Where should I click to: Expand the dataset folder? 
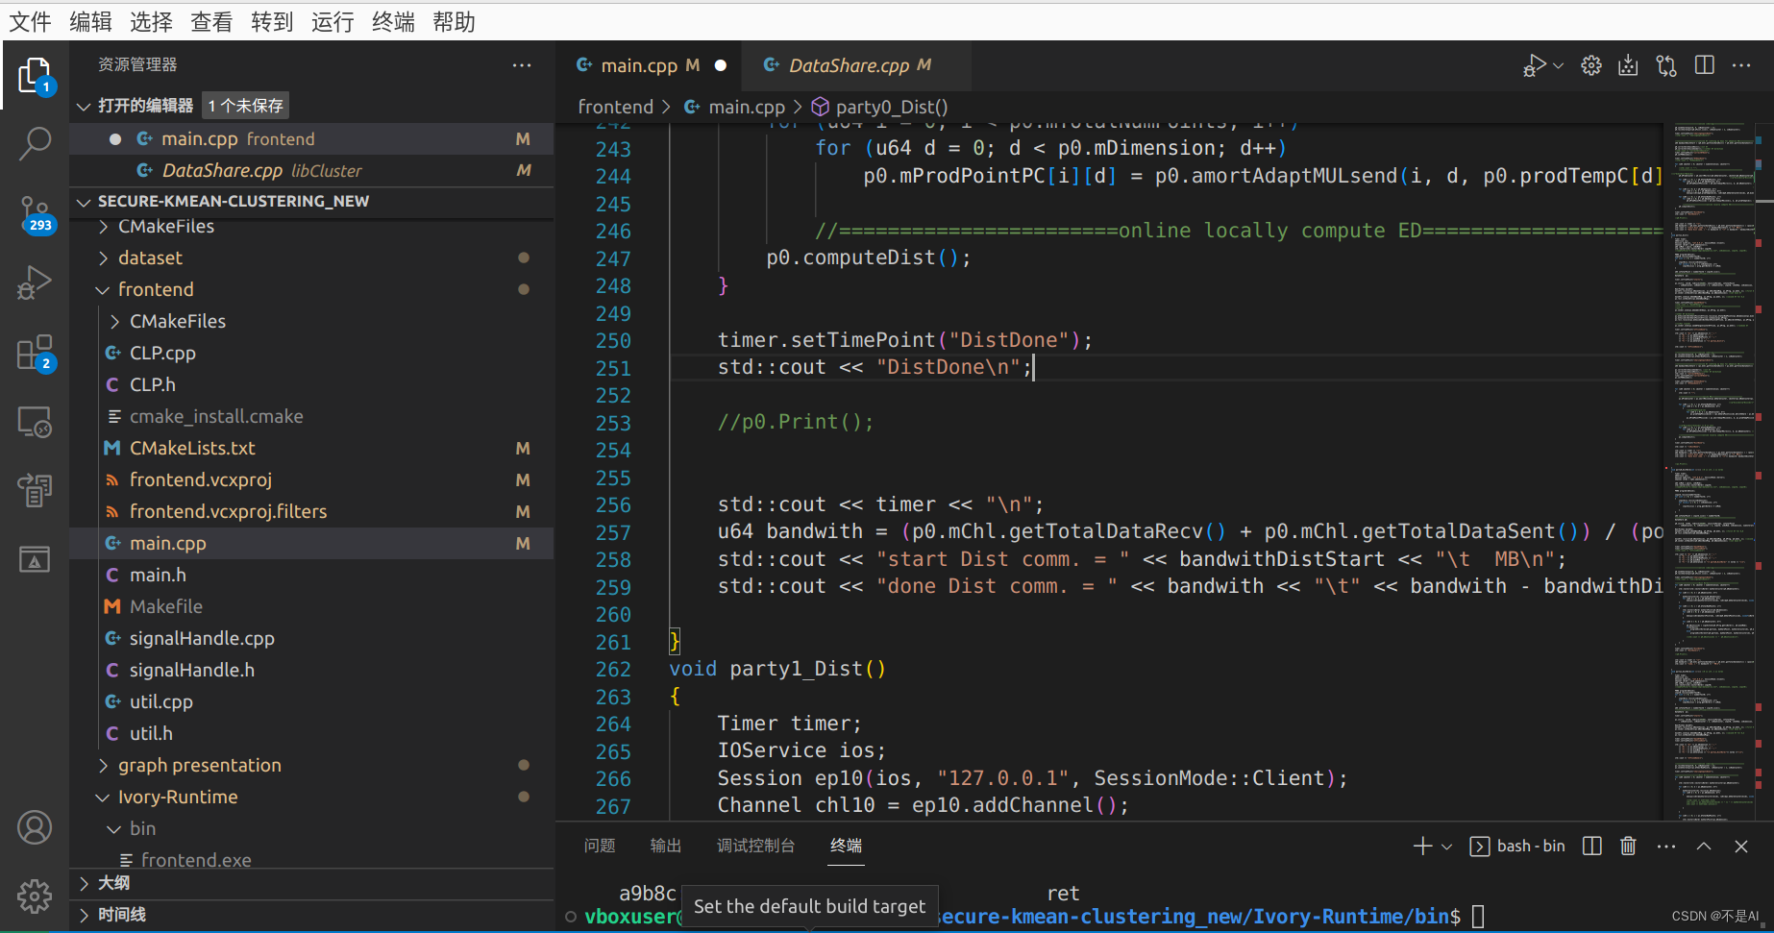[x=312, y=258]
